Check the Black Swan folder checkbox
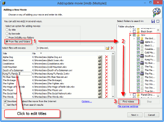 pos(134,31)
